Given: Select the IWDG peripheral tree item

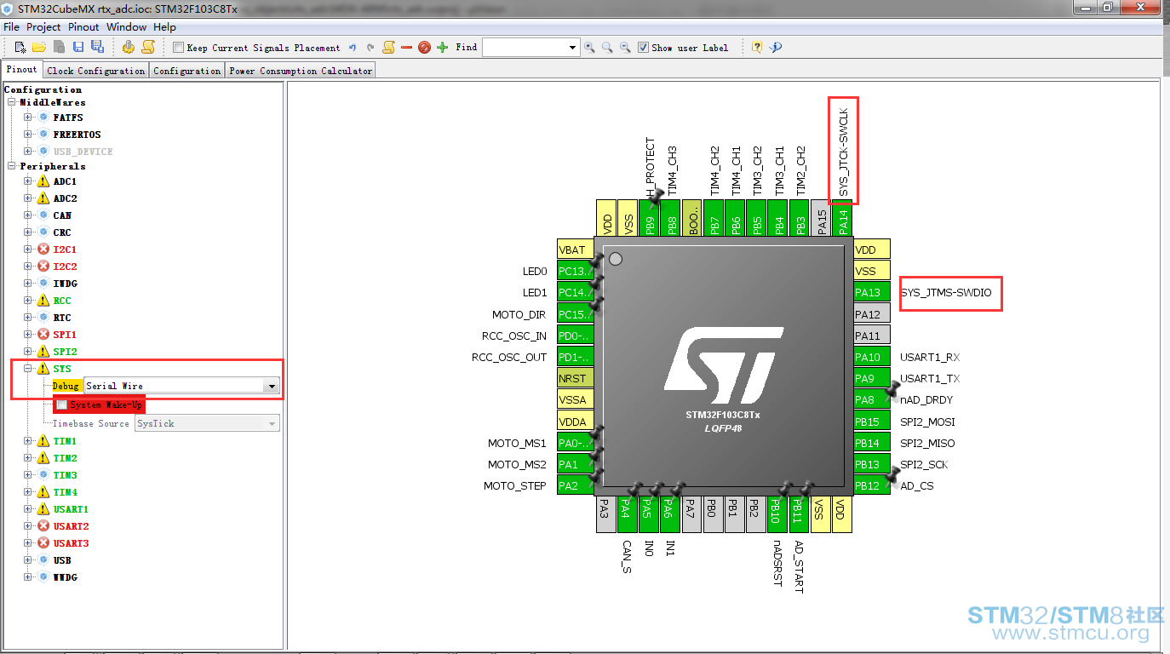Looking at the screenshot, I should coord(65,284).
